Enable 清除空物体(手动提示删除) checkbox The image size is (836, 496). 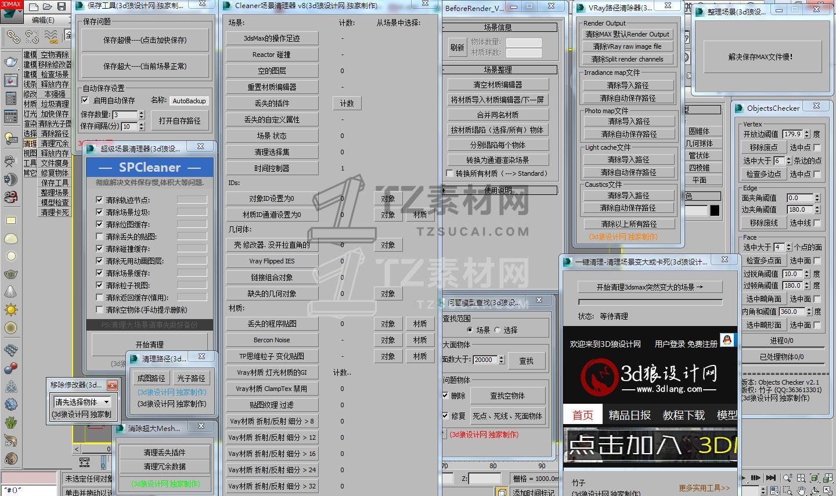[x=99, y=309]
